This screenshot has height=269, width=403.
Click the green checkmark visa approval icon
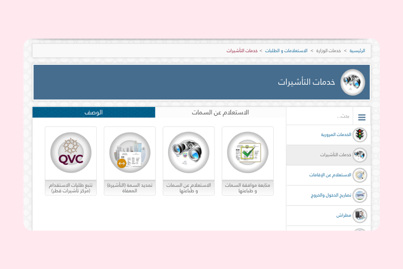coord(248,152)
